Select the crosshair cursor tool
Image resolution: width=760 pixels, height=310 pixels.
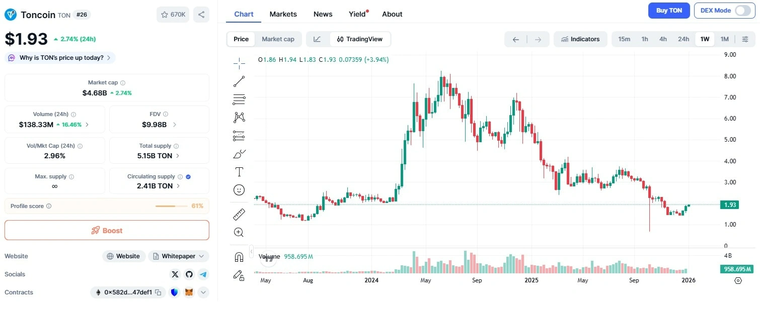point(239,62)
